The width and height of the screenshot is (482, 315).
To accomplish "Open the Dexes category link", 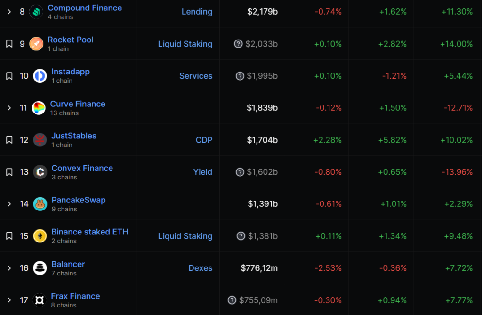I will click(200, 268).
